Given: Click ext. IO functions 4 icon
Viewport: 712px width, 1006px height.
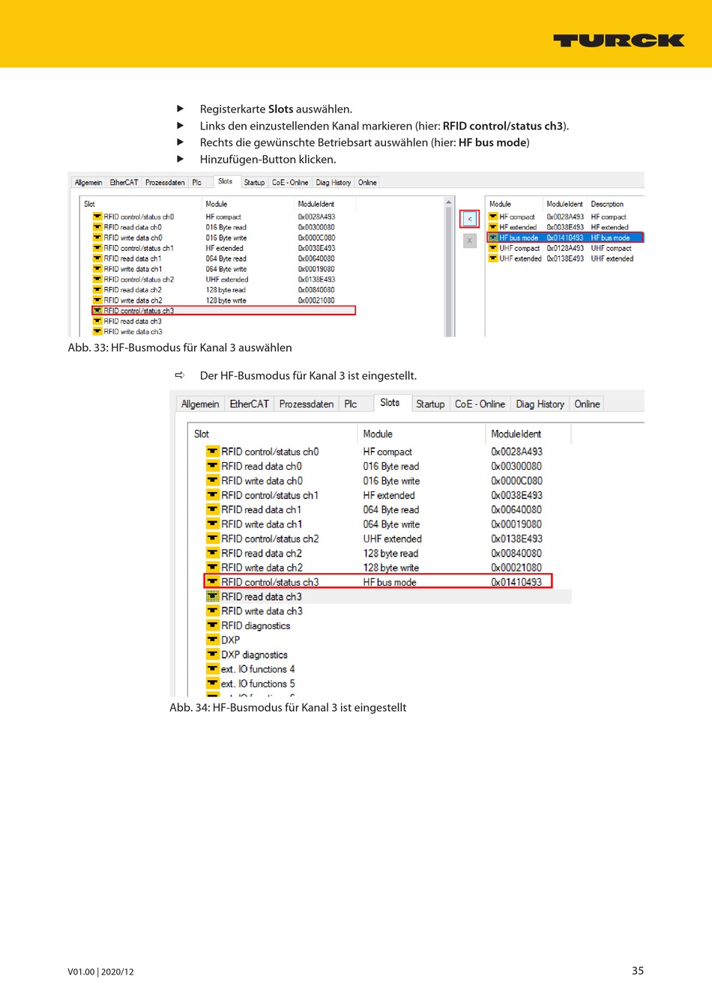Looking at the screenshot, I should point(213,669).
